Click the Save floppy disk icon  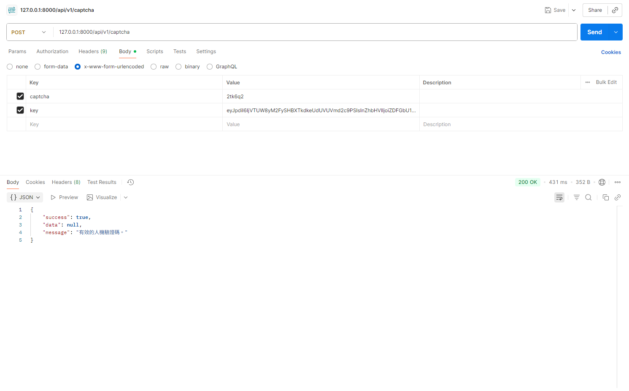coord(548,10)
